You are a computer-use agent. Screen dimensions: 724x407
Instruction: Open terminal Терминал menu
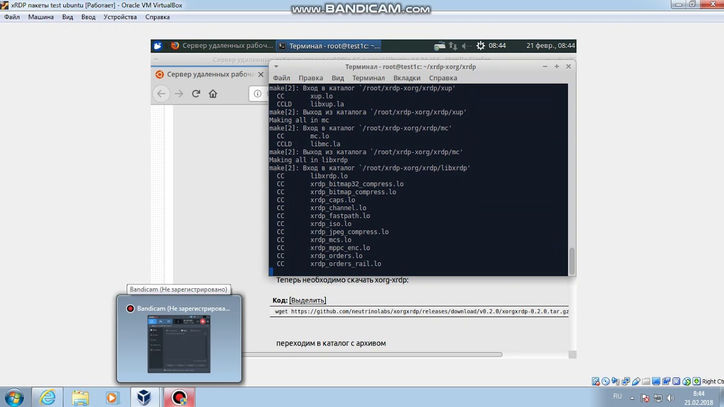[368, 78]
